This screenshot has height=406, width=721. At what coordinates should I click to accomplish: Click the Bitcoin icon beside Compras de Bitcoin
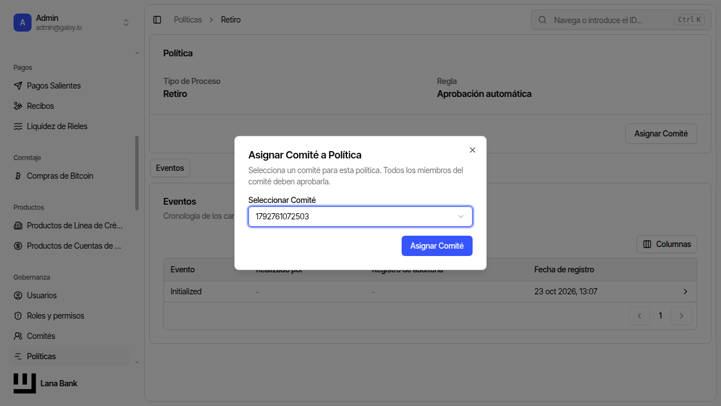tap(17, 176)
